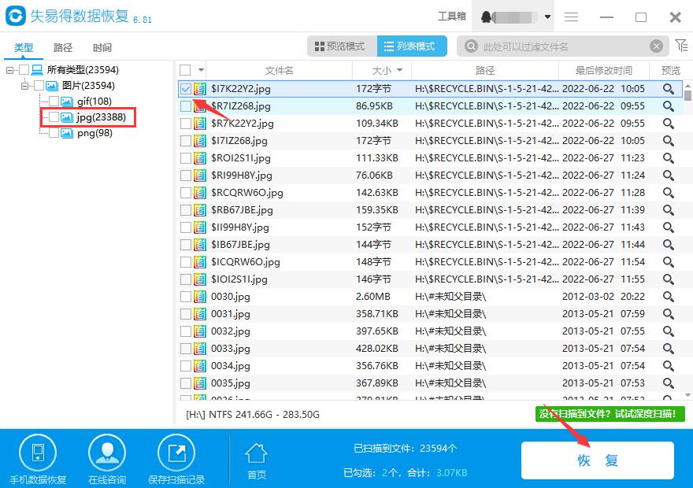Open advanced filter icon beside search
693x488 pixels.
coord(681,45)
